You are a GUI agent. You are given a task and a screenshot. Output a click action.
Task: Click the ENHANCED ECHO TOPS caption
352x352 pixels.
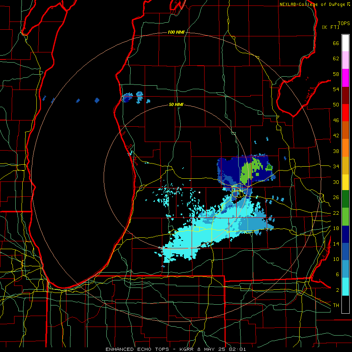click(x=137, y=349)
